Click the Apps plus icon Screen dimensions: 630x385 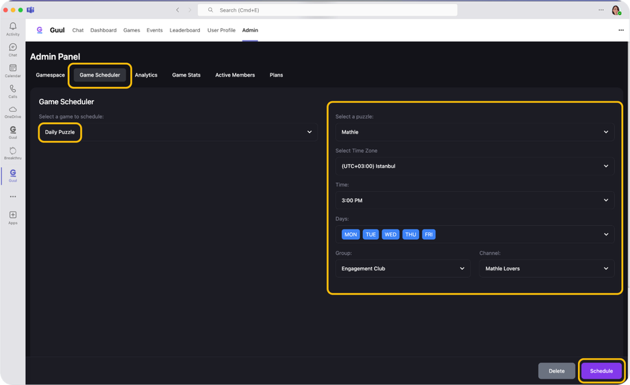[x=12, y=217]
